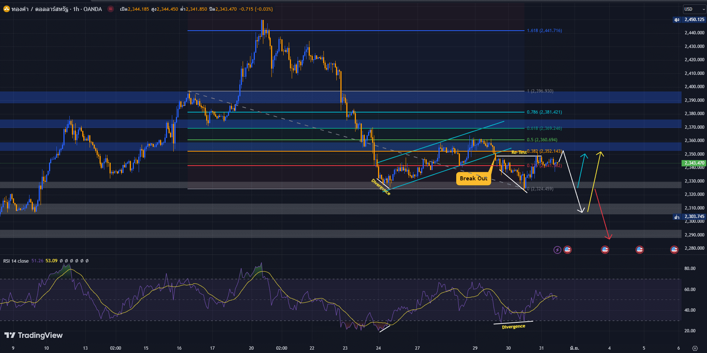Click the RSI scale label 80.00
Viewport: 707px width, 353px height.
(x=690, y=269)
